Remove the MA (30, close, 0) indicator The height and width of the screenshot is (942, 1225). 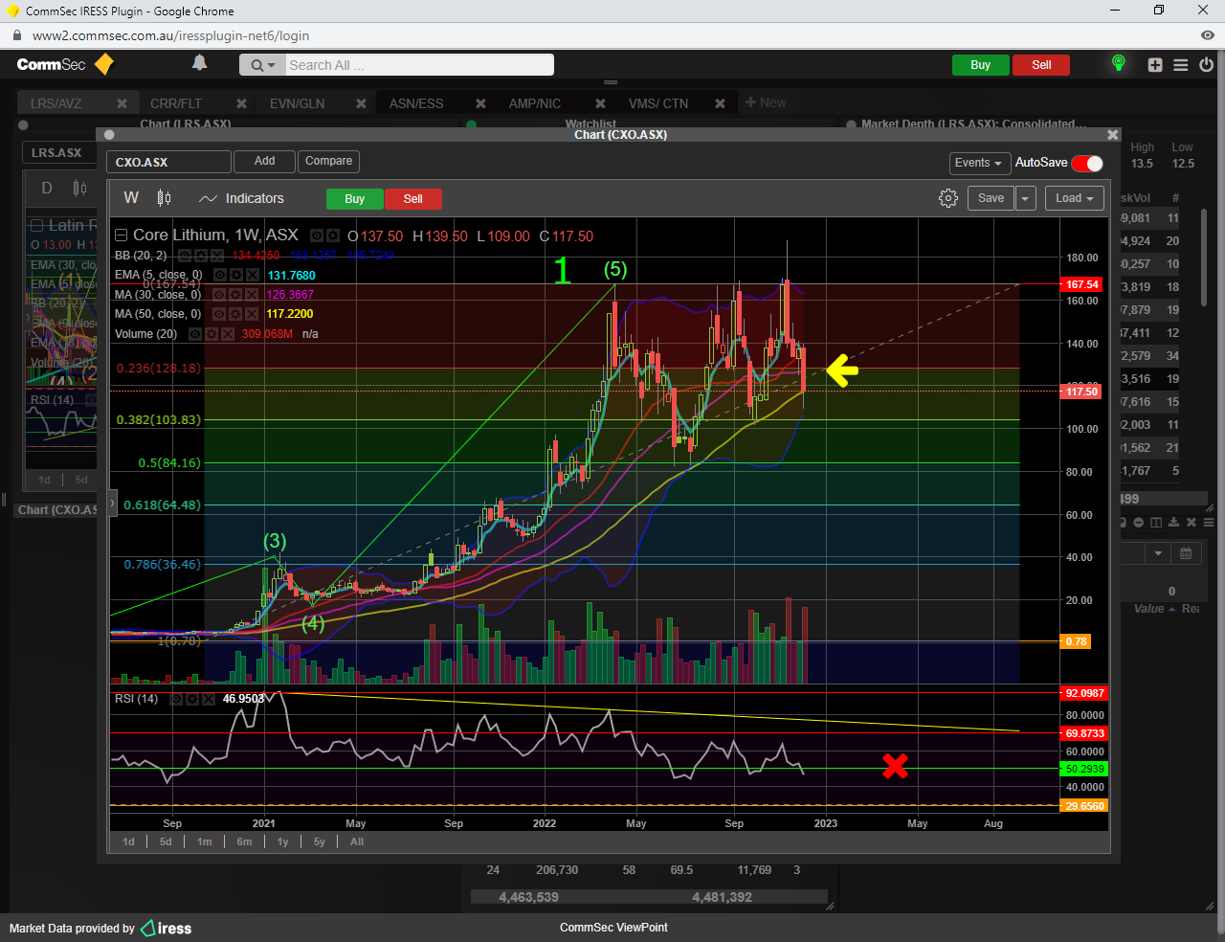(x=252, y=295)
